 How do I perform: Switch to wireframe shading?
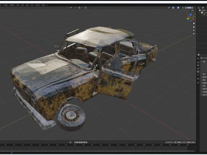click(186, 8)
